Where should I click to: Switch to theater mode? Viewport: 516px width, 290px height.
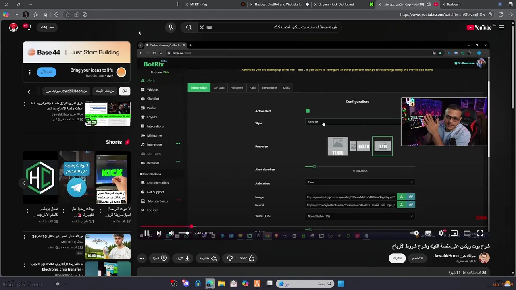[467, 233]
